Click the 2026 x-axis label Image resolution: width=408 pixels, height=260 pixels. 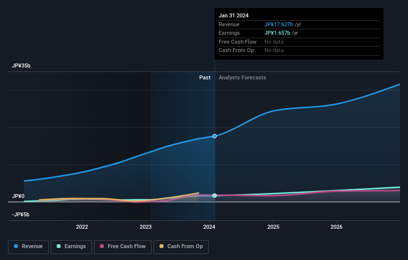[336, 227]
